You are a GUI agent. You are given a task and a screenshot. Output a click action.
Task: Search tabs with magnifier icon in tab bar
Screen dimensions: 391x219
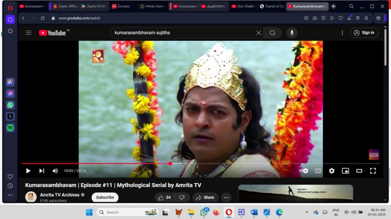click(x=351, y=6)
